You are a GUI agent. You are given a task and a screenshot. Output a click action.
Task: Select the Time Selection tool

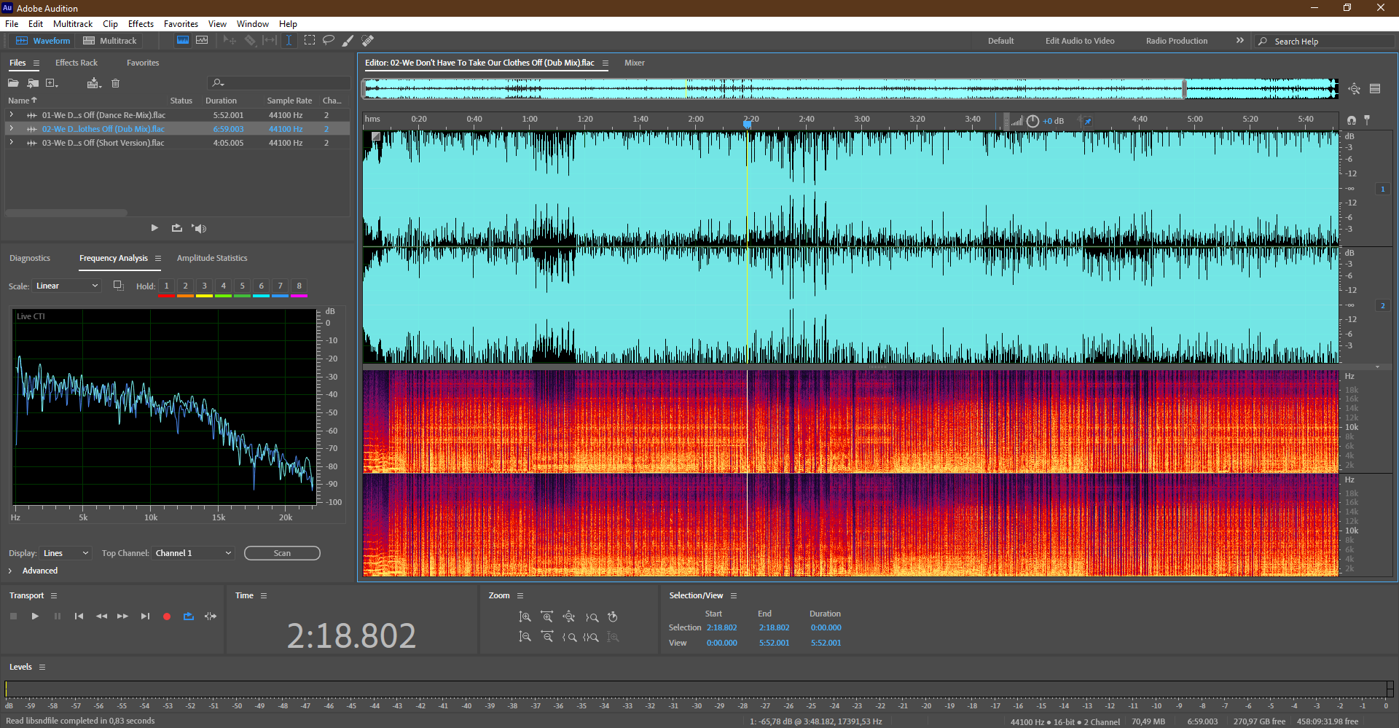click(289, 41)
